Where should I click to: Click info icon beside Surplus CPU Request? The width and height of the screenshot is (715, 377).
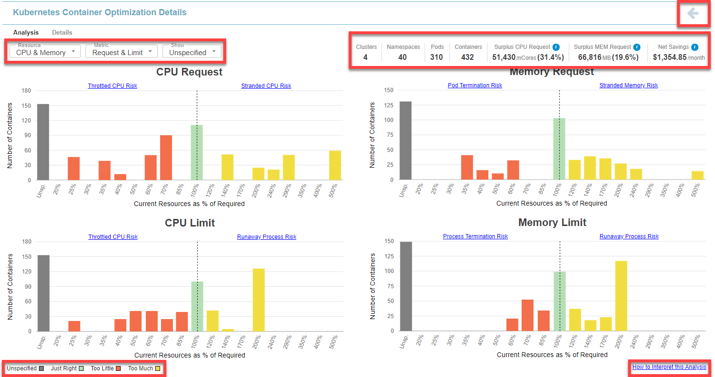556,47
